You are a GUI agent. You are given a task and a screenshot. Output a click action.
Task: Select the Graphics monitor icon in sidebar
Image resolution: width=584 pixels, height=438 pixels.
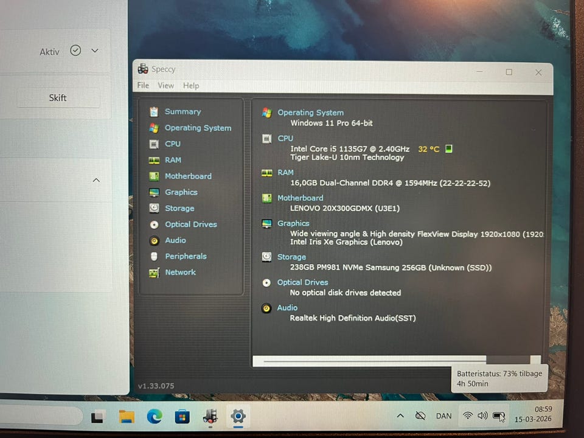[x=154, y=192]
